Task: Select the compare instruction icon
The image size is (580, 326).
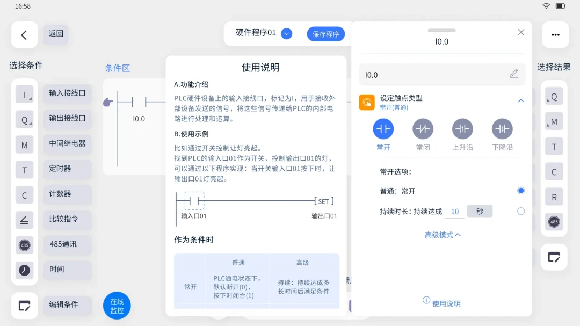Action: (24, 221)
